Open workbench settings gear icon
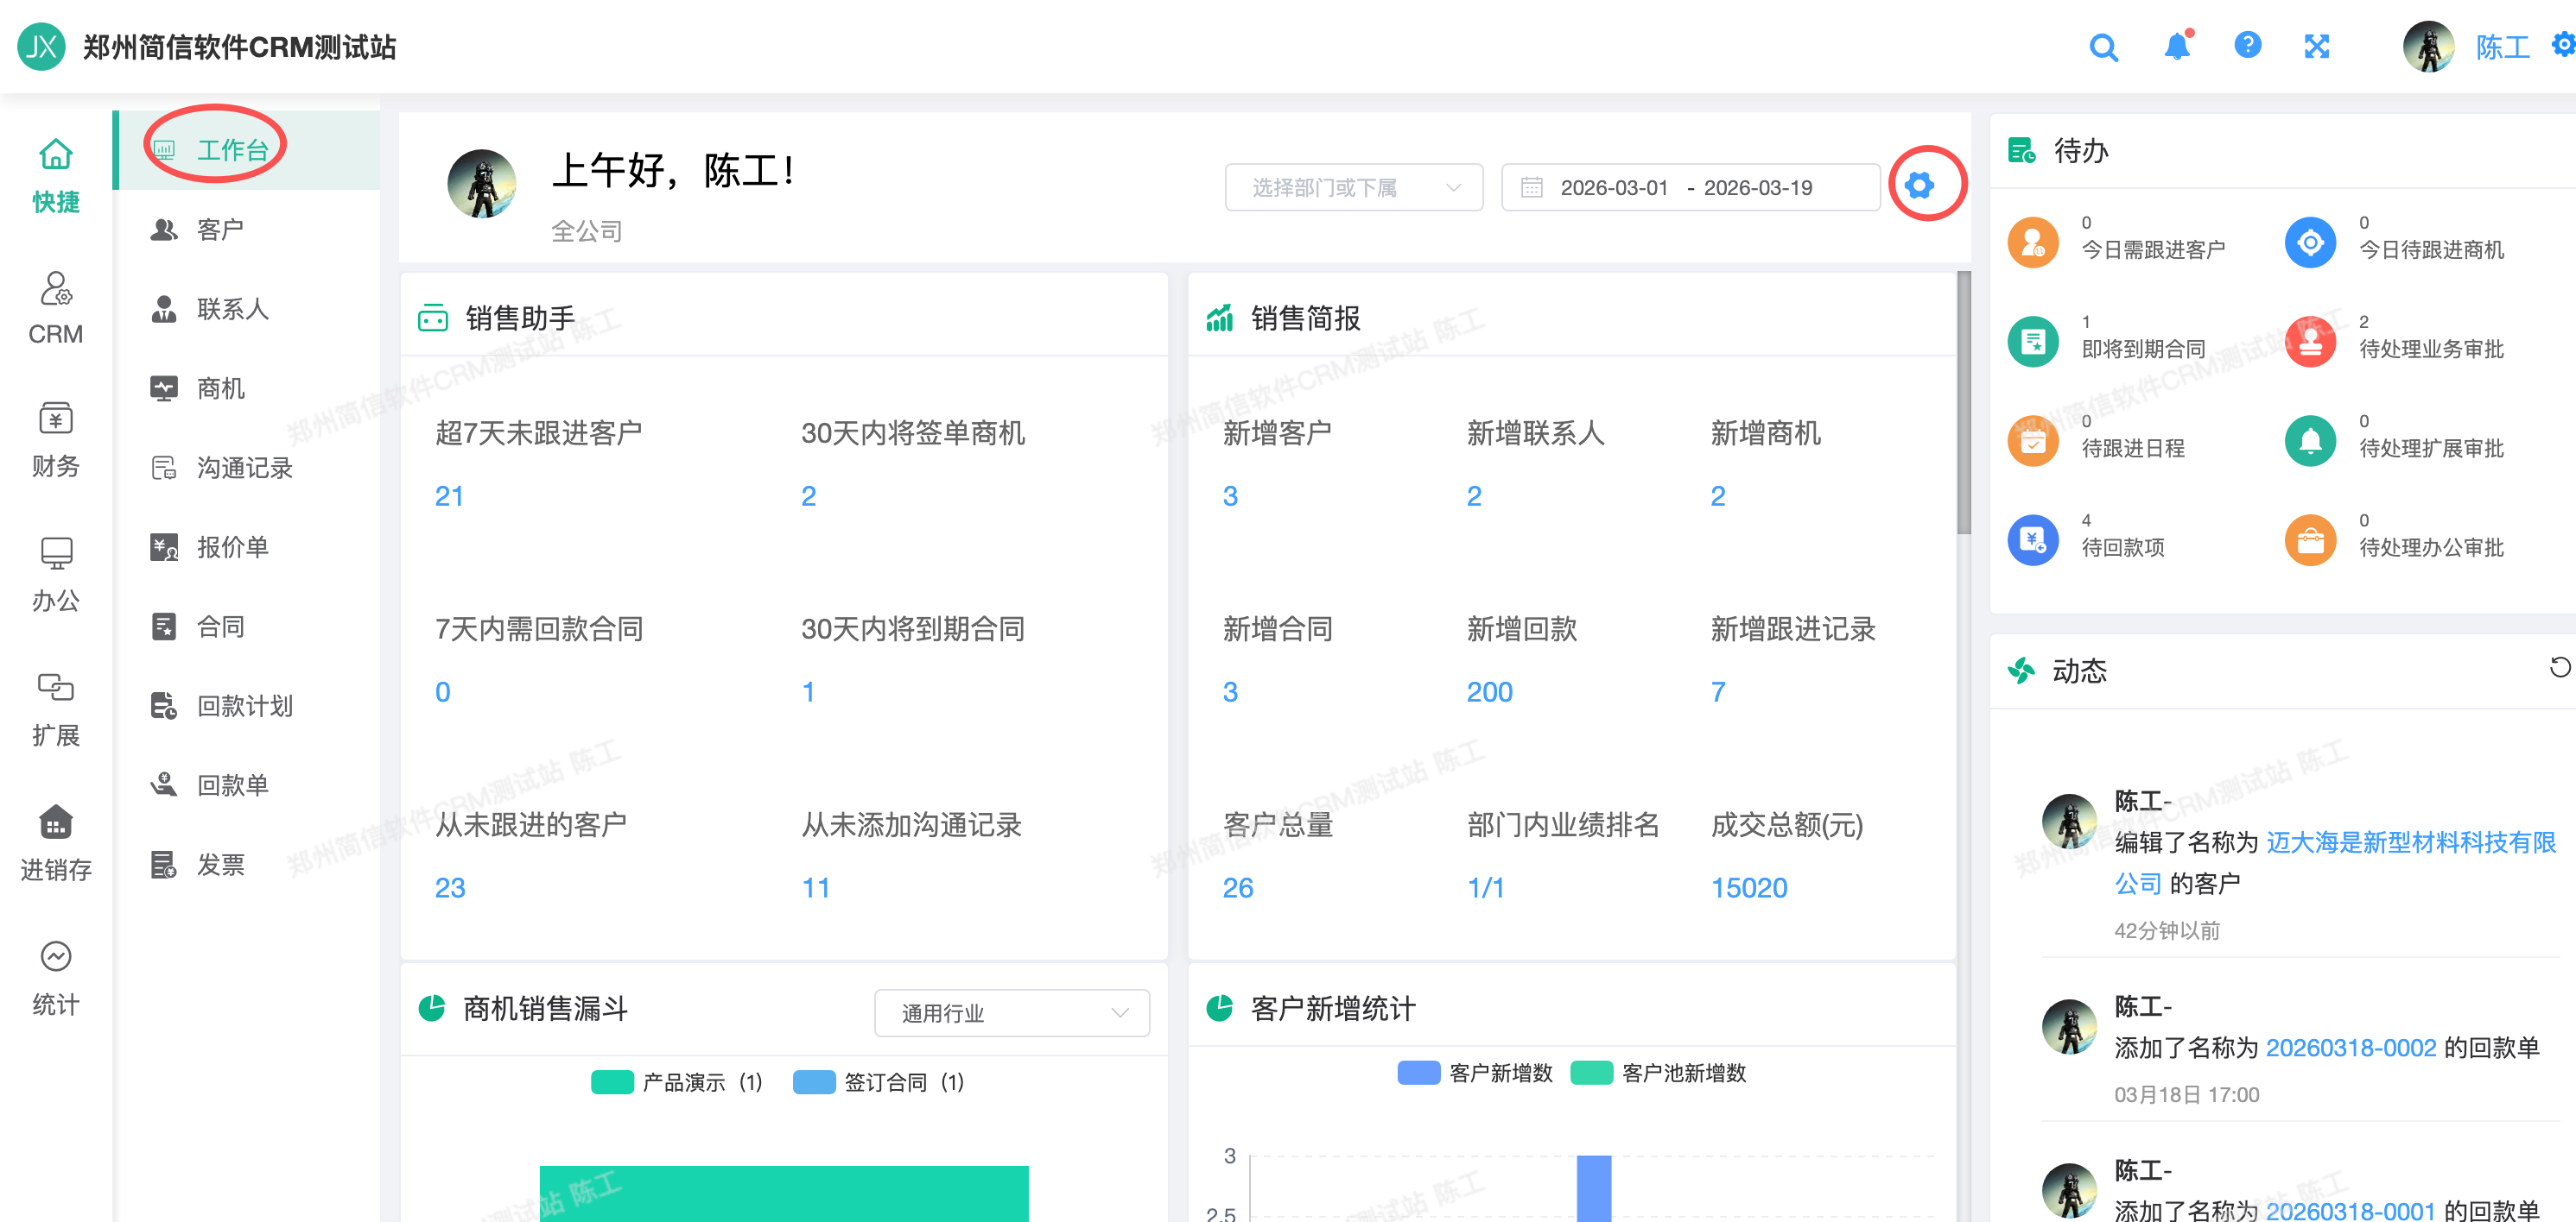This screenshot has width=2576, height=1222. click(1919, 185)
